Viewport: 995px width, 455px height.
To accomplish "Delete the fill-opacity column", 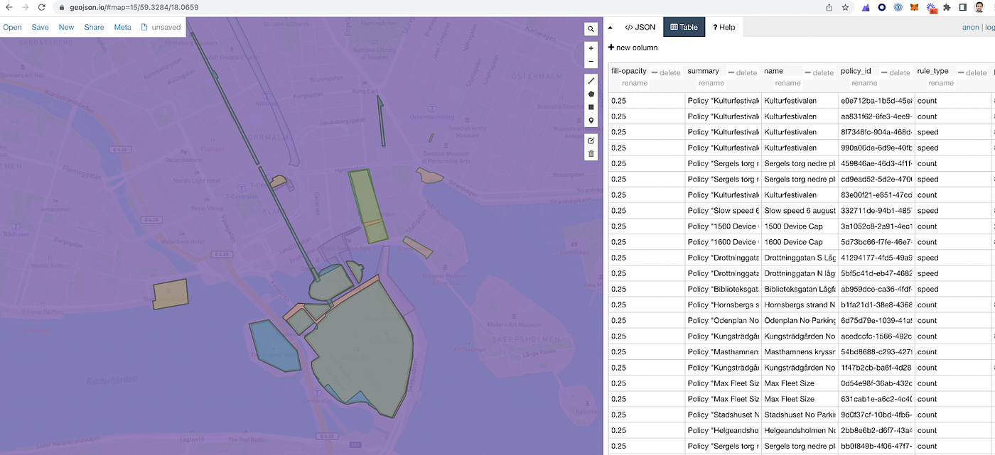I will tap(666, 72).
